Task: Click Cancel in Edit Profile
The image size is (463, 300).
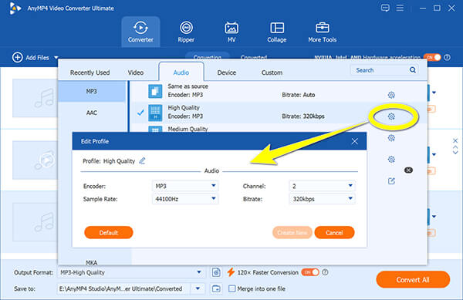Action: pos(334,232)
